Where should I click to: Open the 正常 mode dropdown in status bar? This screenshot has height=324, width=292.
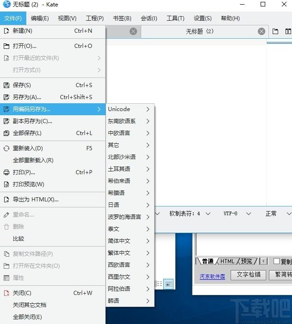click(x=278, y=213)
